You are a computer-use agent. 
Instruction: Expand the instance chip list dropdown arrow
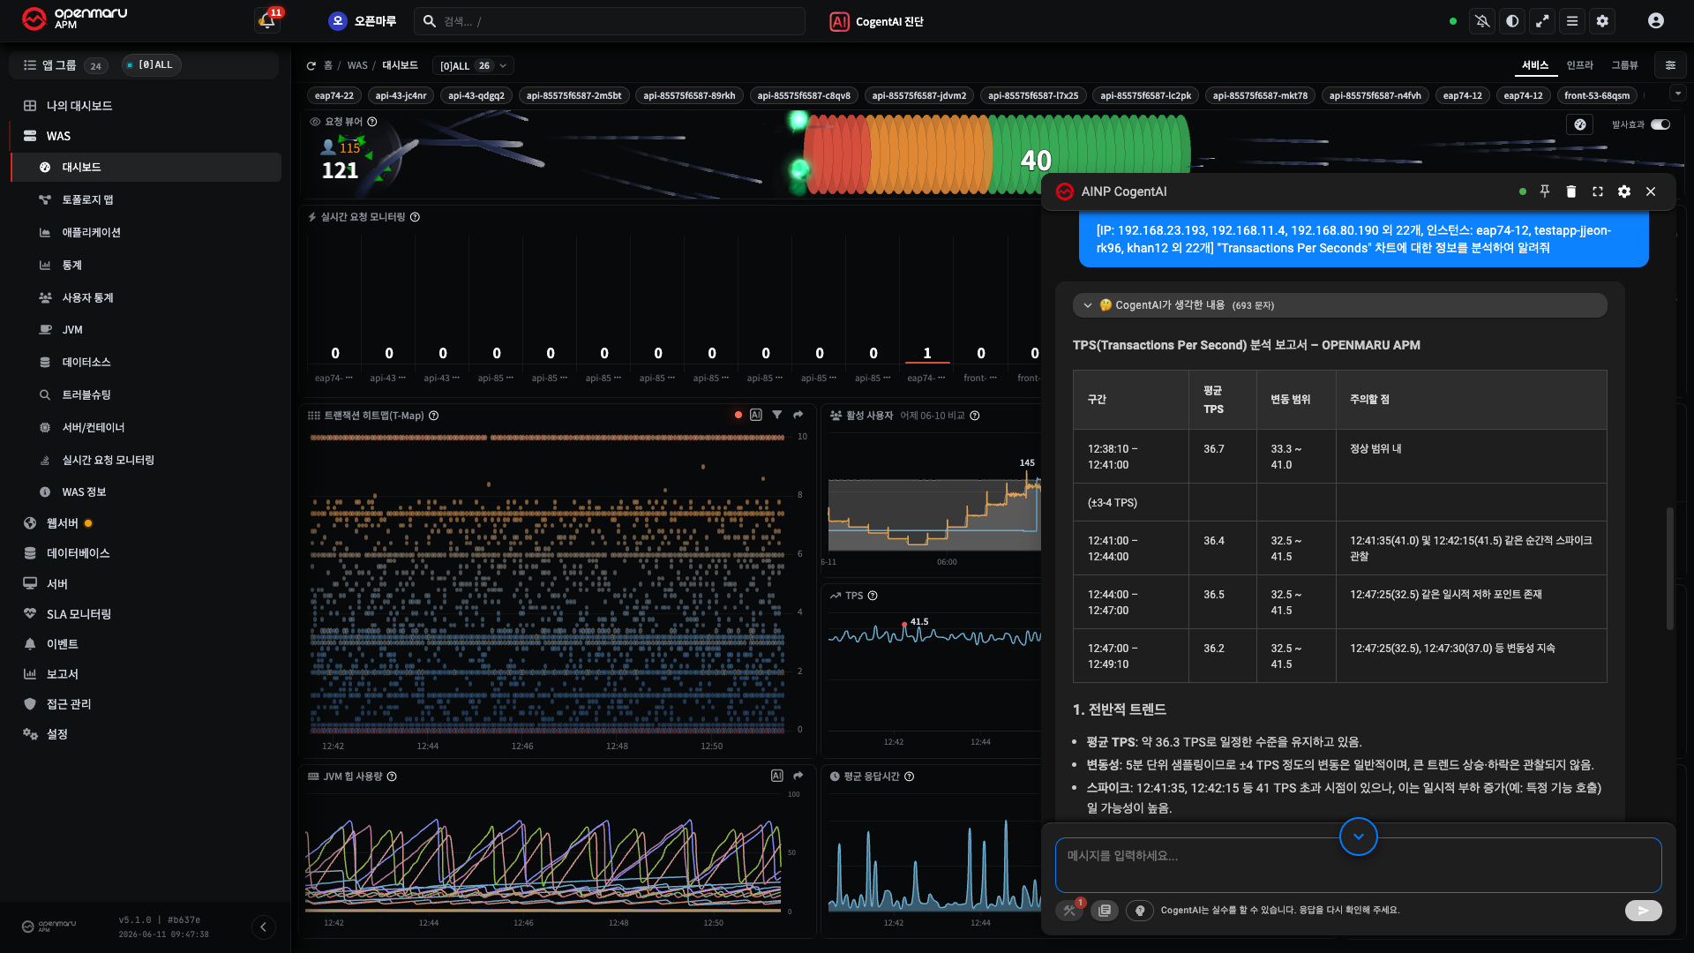tap(1678, 94)
